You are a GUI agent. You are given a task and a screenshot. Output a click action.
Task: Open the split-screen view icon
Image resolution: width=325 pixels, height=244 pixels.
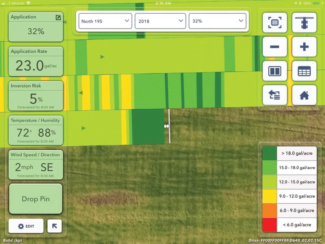coord(275,71)
